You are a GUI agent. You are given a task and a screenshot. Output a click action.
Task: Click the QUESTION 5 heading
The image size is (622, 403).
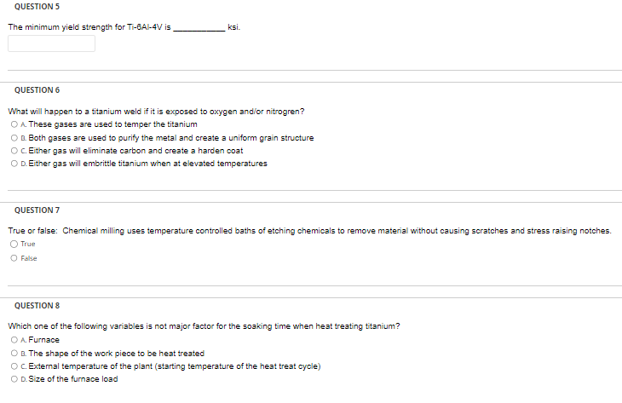pyautogui.click(x=37, y=7)
